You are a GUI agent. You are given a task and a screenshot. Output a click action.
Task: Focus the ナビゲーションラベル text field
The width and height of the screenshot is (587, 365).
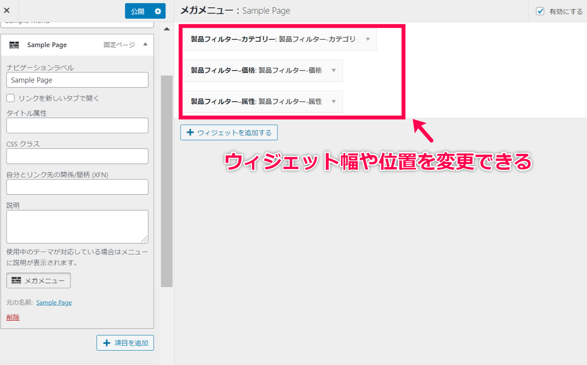(x=77, y=80)
